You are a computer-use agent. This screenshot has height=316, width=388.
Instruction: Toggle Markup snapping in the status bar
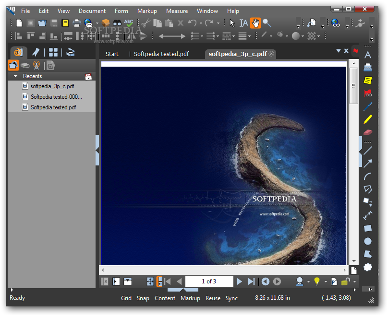(x=190, y=298)
